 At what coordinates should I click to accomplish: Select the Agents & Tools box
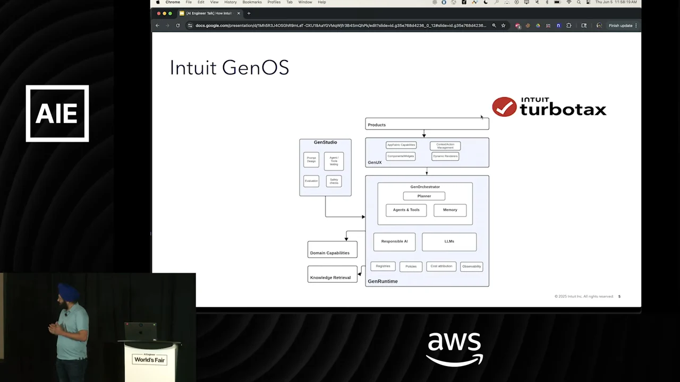pyautogui.click(x=406, y=210)
